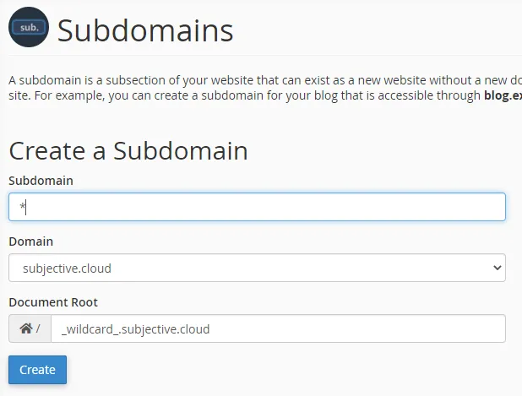Click the word "Subdomains" beside the icon

144,31
